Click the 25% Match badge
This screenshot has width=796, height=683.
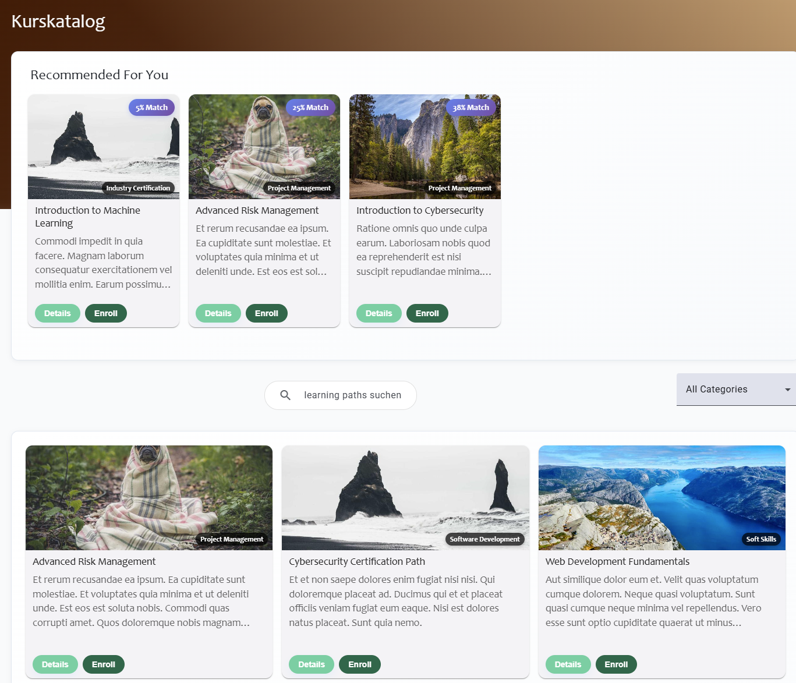(x=310, y=108)
